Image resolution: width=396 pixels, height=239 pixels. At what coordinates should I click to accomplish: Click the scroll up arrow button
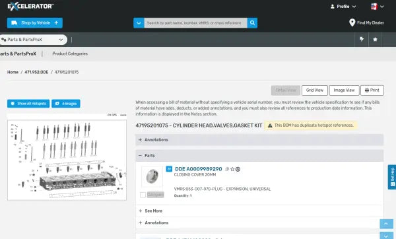386,224
